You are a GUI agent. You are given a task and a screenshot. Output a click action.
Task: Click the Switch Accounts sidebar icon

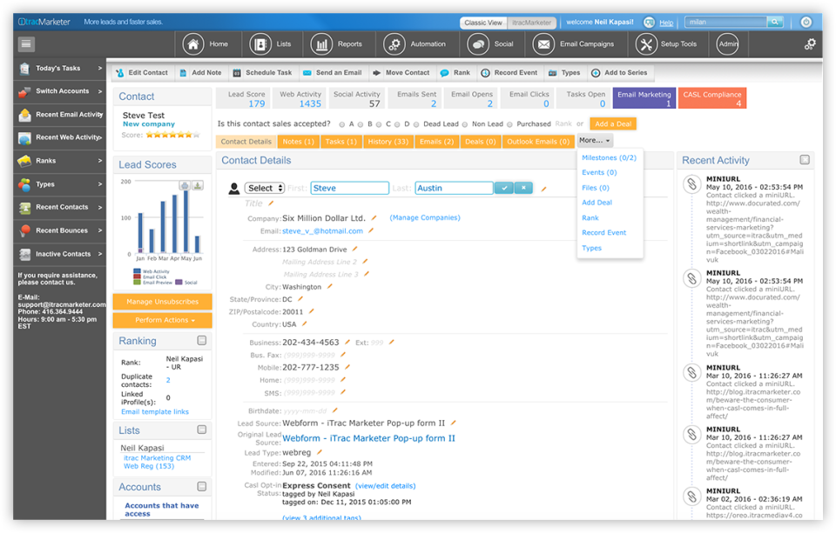pos(24,91)
